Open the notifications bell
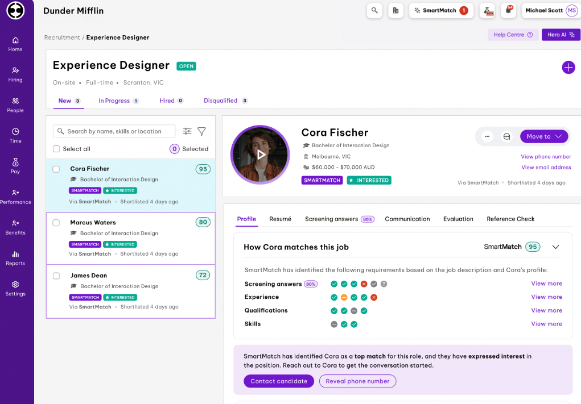Image resolution: width=581 pixels, height=404 pixels. coord(508,10)
